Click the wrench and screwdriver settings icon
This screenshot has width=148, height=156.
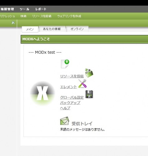[82, 84]
